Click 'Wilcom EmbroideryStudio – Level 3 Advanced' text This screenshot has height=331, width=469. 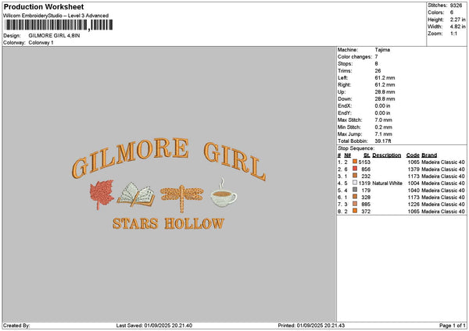point(56,16)
